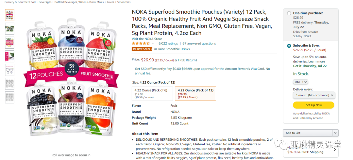The width and height of the screenshot is (353, 160).
Task: Open the last nutrition label thumbnail
Action: [x=9, y=97]
